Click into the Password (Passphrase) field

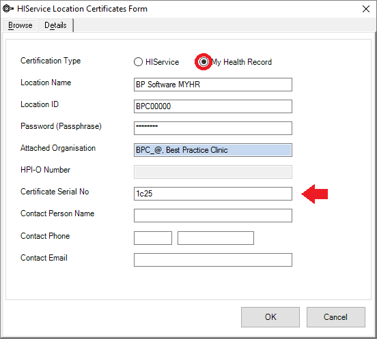pyautogui.click(x=213, y=128)
